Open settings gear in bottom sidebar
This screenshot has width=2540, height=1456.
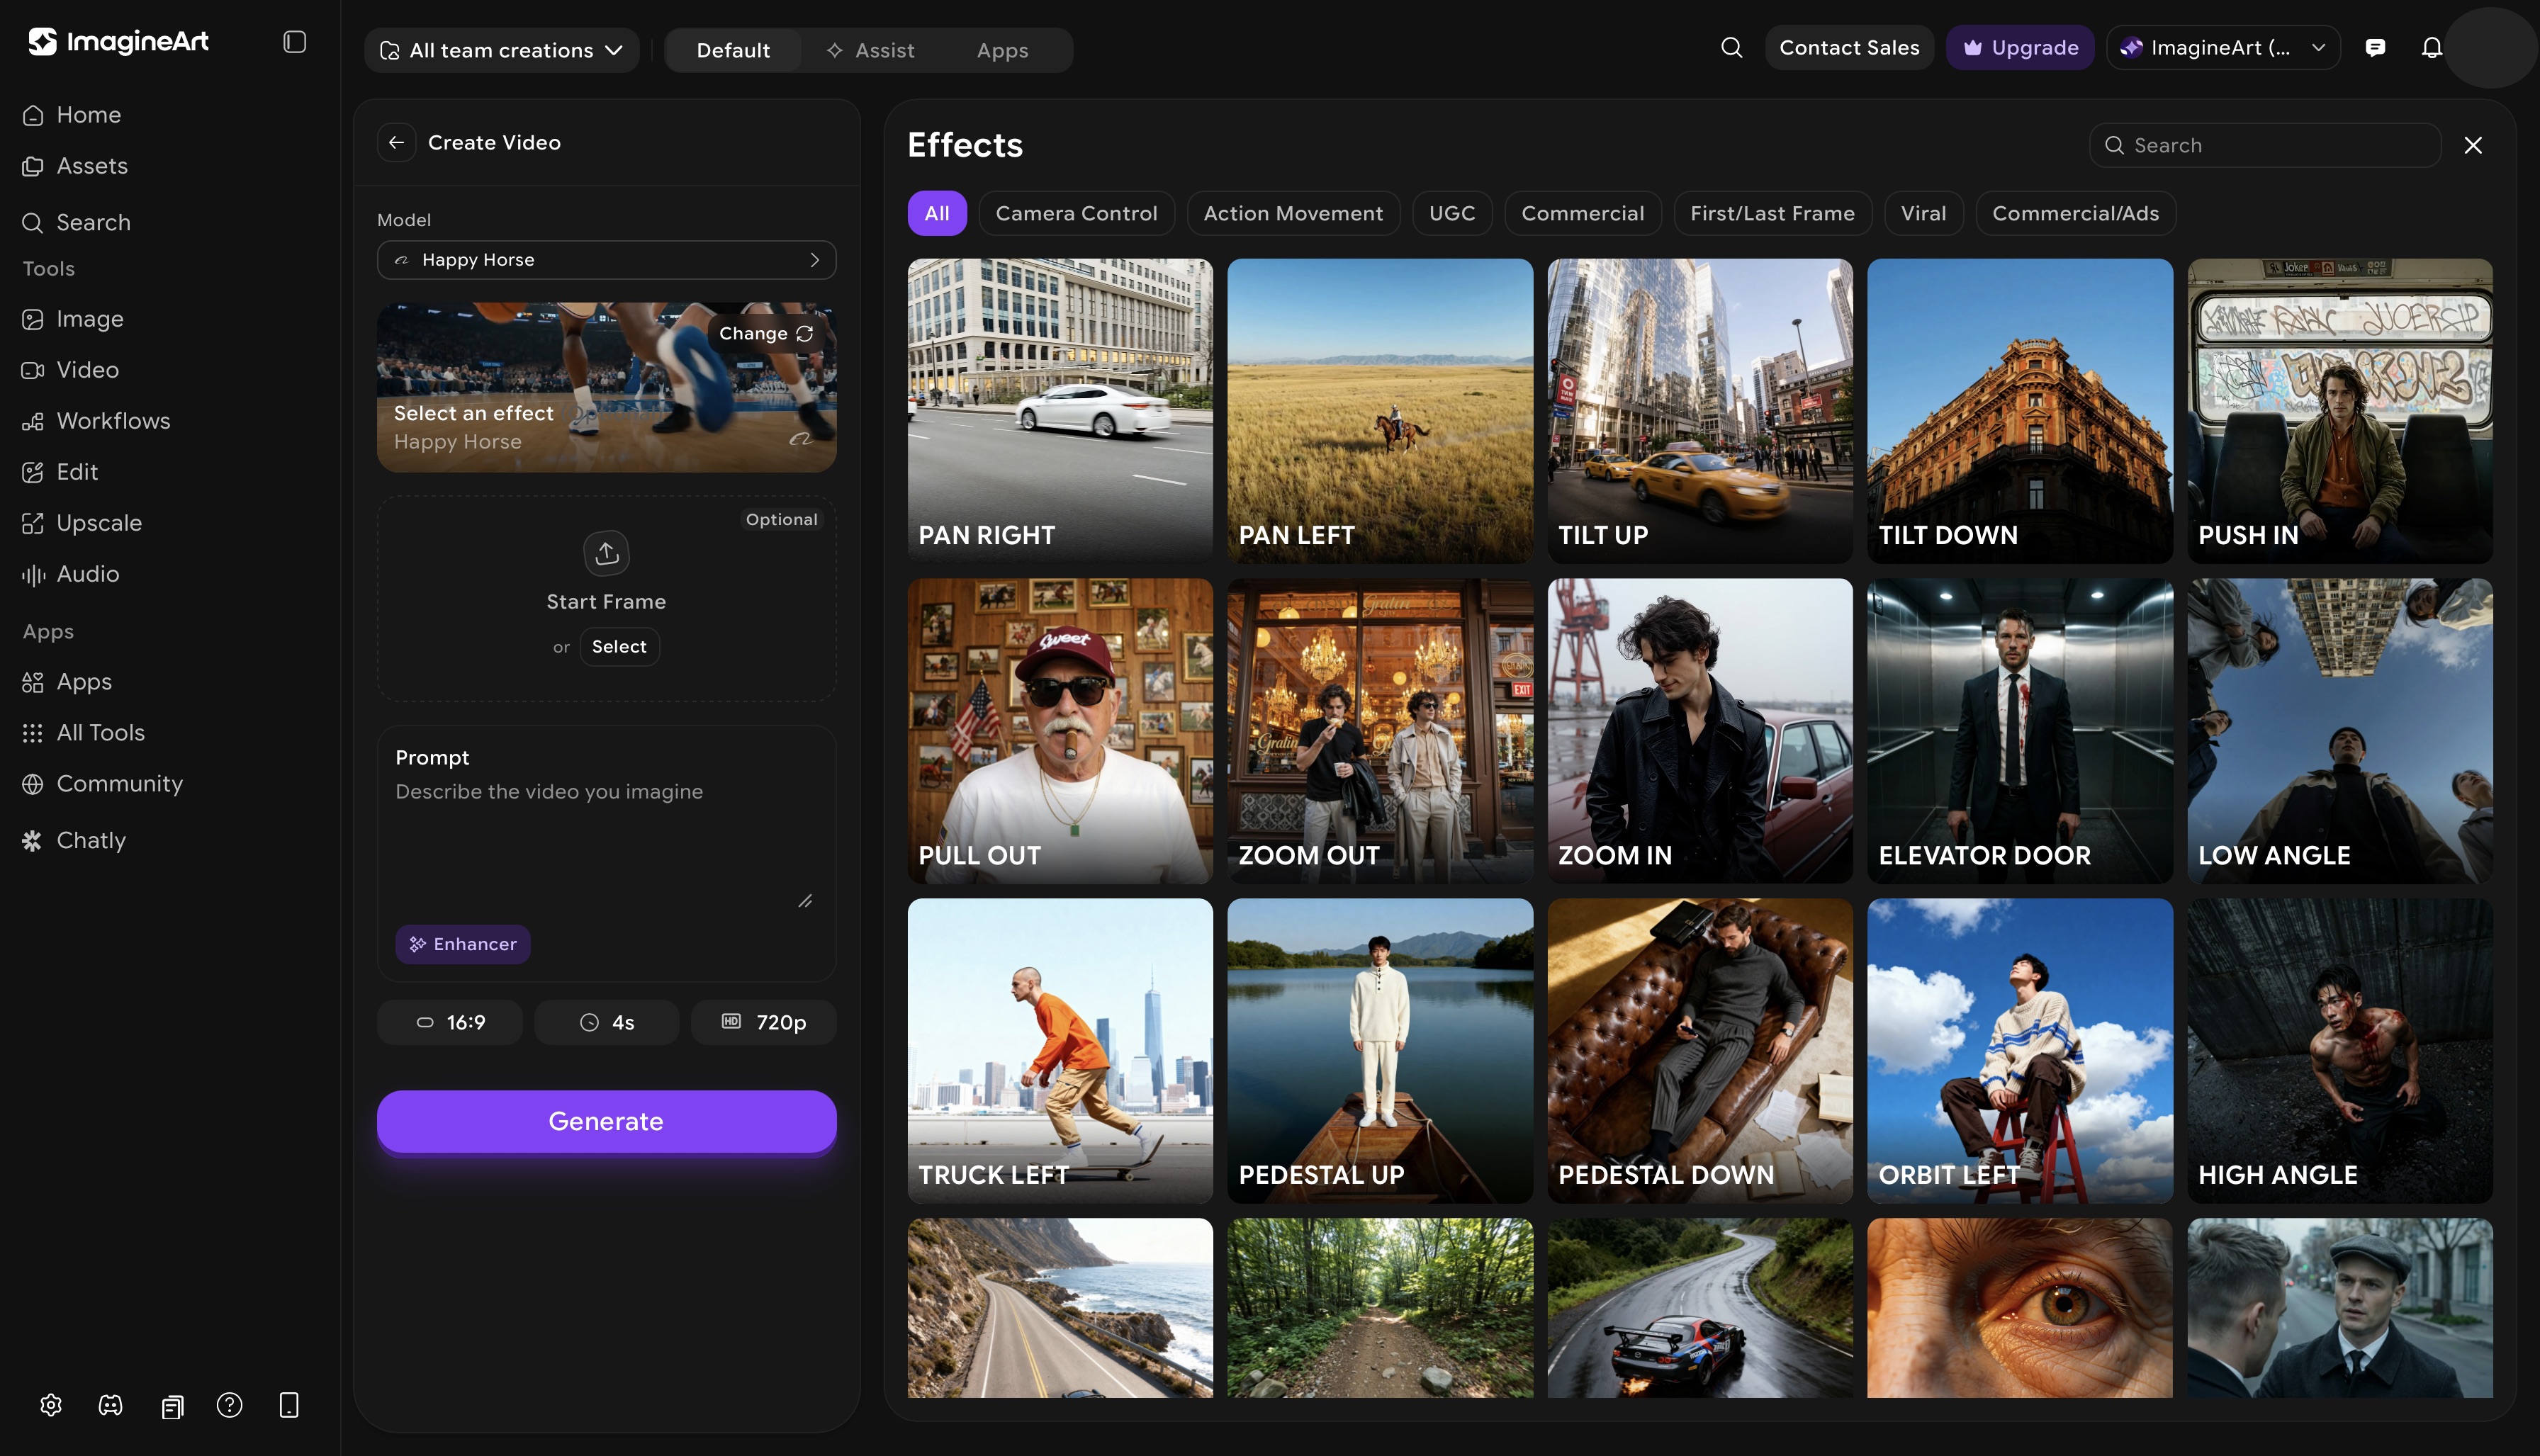click(x=51, y=1405)
